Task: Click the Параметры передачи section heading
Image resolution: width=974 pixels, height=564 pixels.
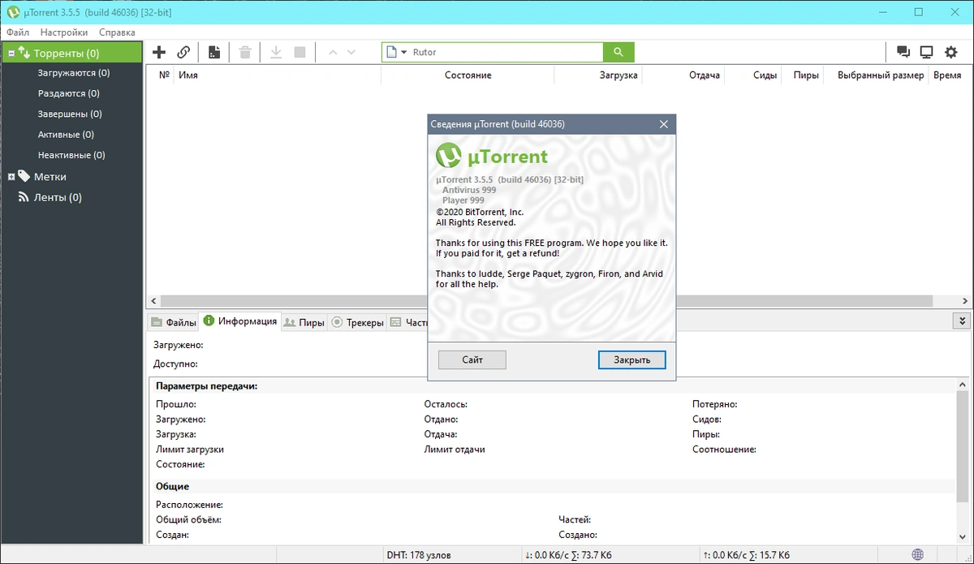Action: [207, 386]
